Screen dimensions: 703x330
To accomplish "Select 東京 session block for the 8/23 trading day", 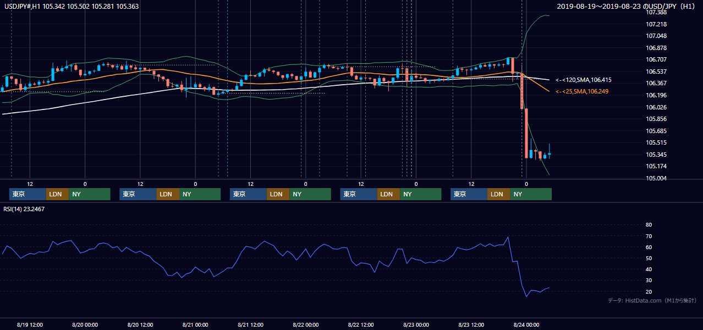I will (x=469, y=194).
